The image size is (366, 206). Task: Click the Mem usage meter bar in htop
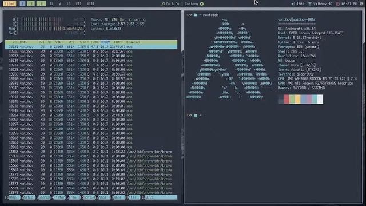click(x=47, y=29)
